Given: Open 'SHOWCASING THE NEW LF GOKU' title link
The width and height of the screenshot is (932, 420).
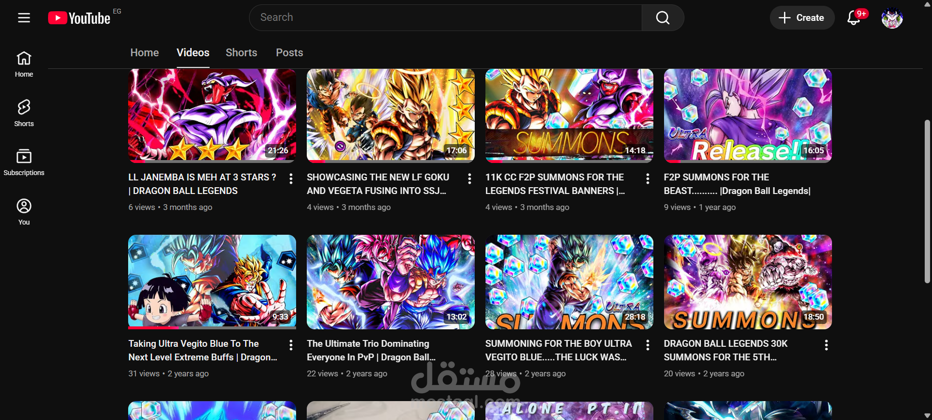Looking at the screenshot, I should click(x=378, y=184).
